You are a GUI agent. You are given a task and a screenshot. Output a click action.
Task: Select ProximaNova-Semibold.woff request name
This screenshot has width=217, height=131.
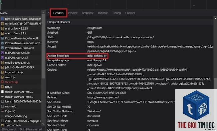pos(23,43)
